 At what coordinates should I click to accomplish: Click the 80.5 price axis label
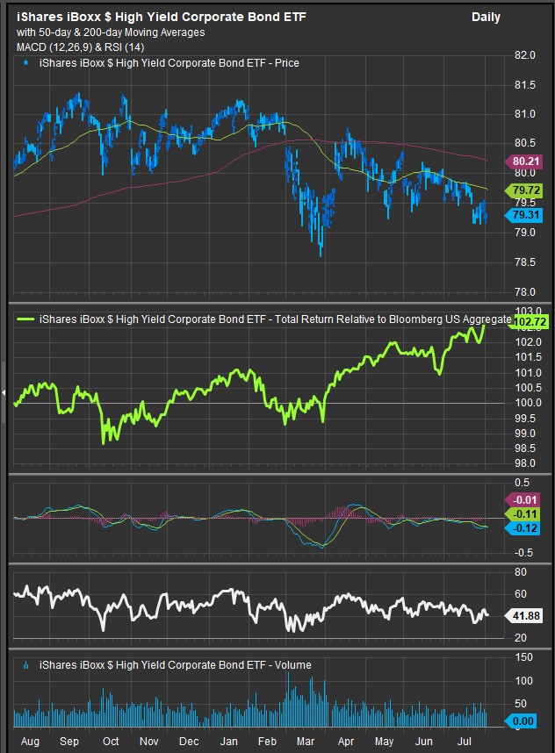(525, 143)
